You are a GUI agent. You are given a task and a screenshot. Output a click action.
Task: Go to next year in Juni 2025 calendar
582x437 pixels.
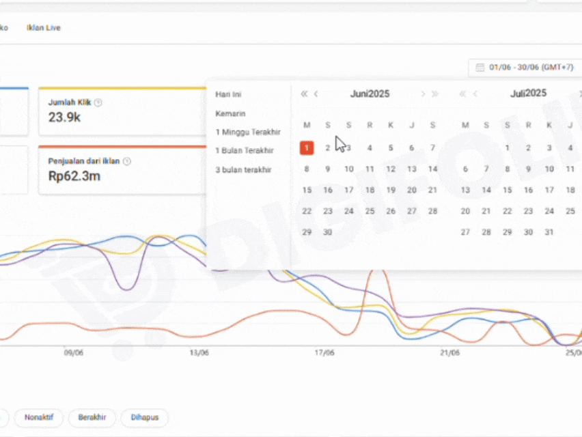[435, 94]
